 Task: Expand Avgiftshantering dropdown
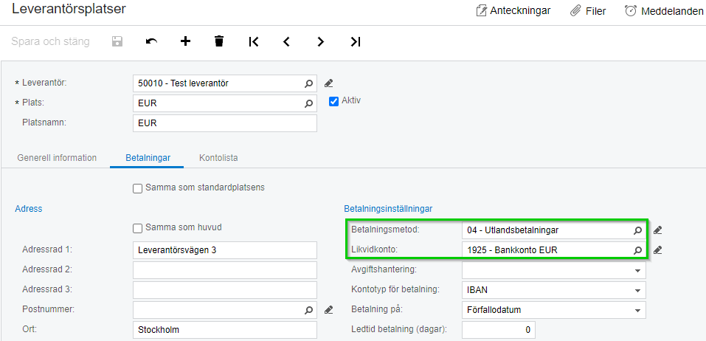pos(637,271)
